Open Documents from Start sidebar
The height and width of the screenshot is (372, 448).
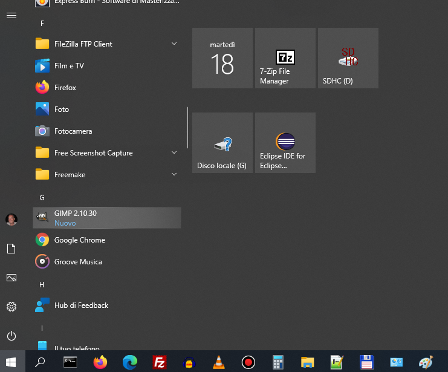tap(11, 249)
